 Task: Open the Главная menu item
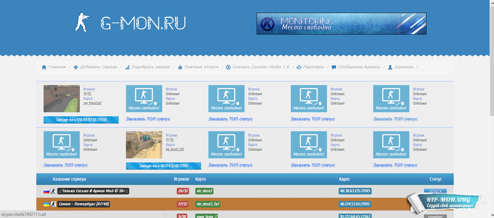[57, 67]
